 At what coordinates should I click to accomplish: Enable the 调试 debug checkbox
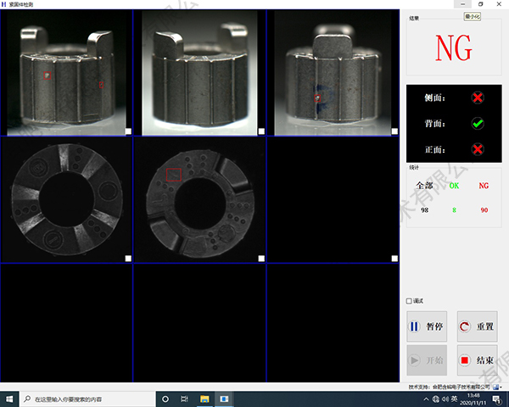tap(410, 301)
